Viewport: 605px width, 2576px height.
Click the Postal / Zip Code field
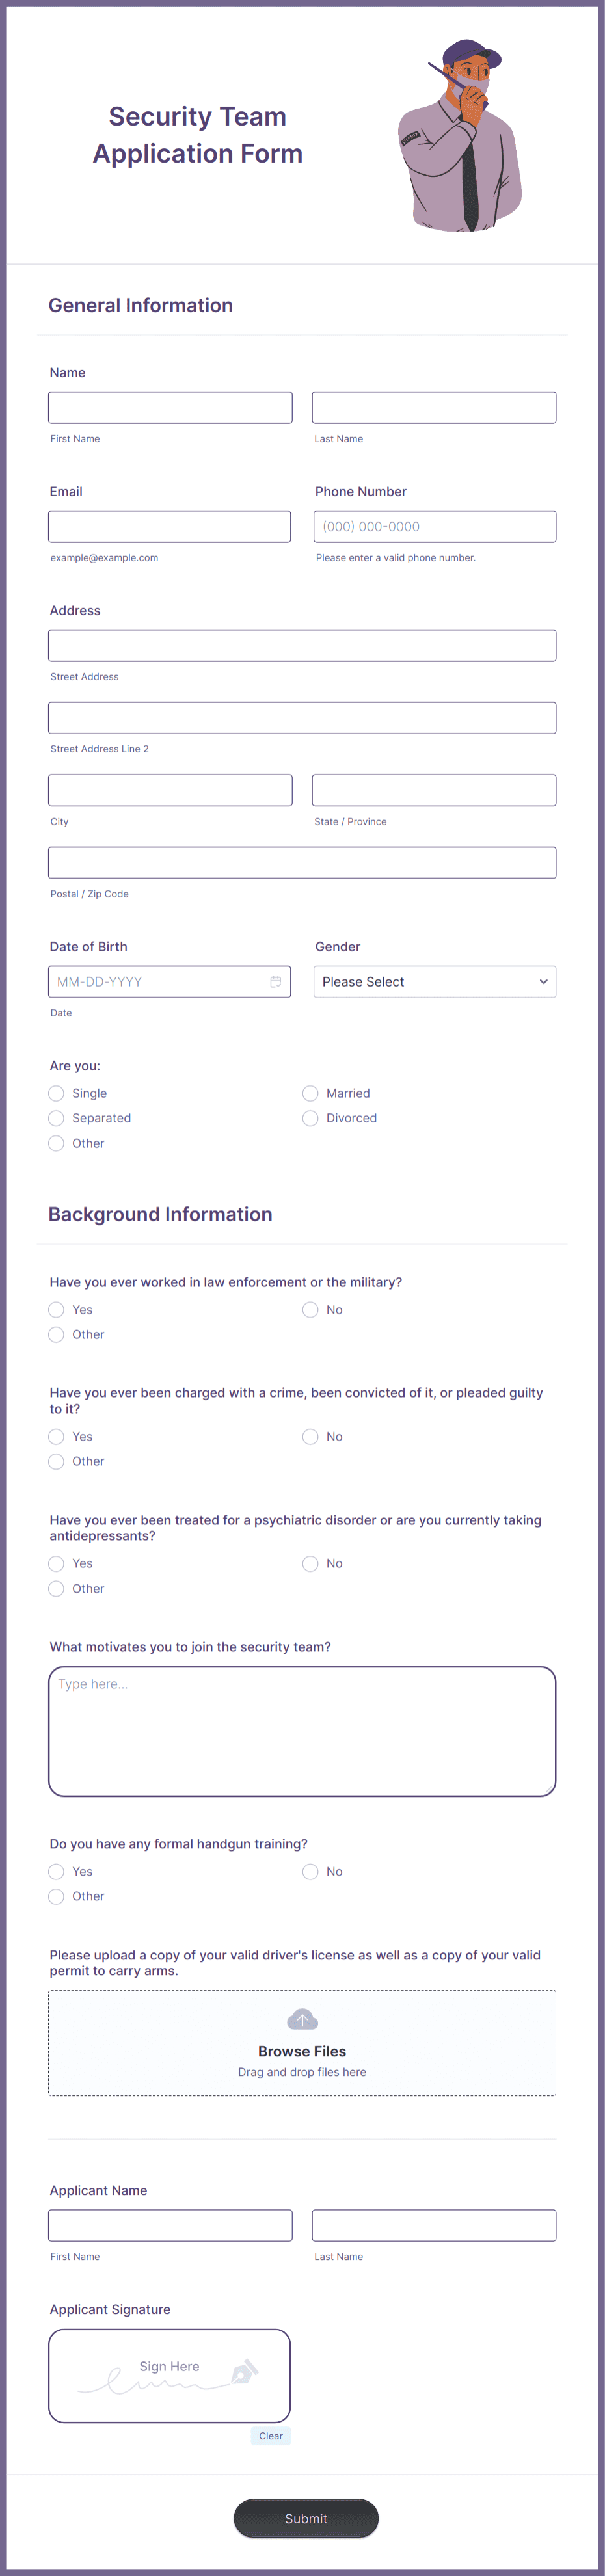[302, 862]
